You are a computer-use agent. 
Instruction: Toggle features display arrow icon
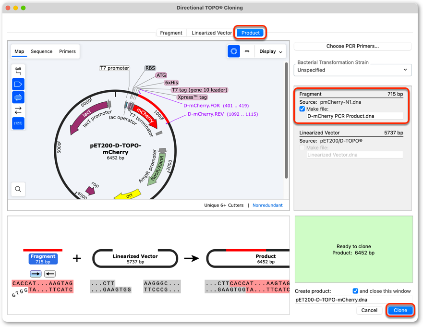click(x=18, y=84)
